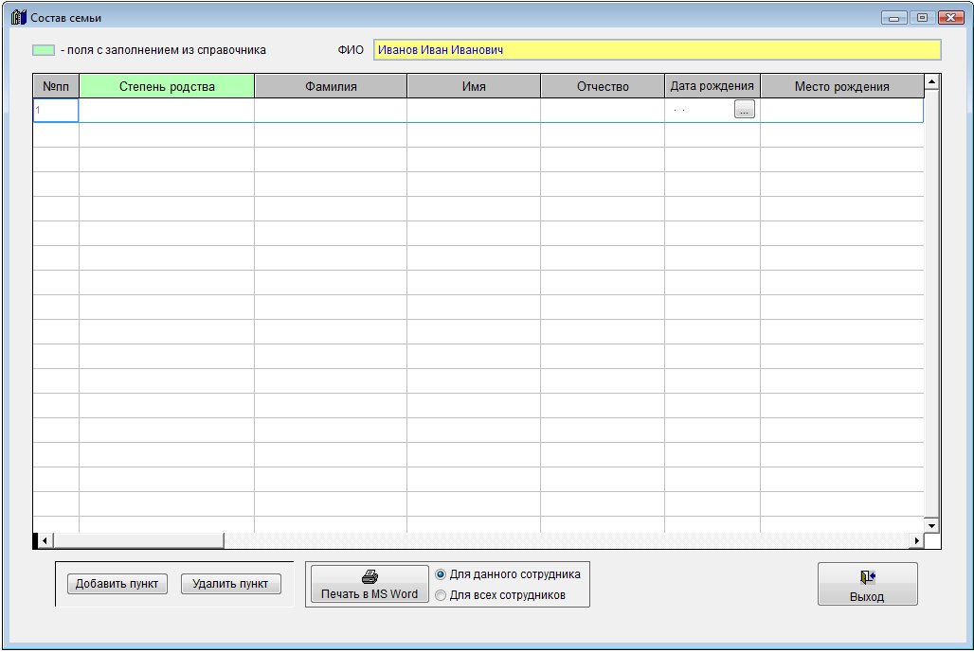This screenshot has width=974, height=652.
Task: Maximize the Состав семьи window
Action: point(923,18)
